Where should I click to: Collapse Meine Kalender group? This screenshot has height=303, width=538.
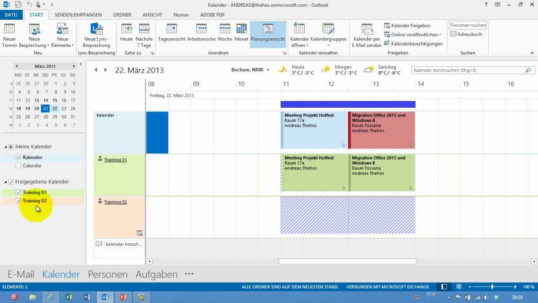pyautogui.click(x=6, y=146)
